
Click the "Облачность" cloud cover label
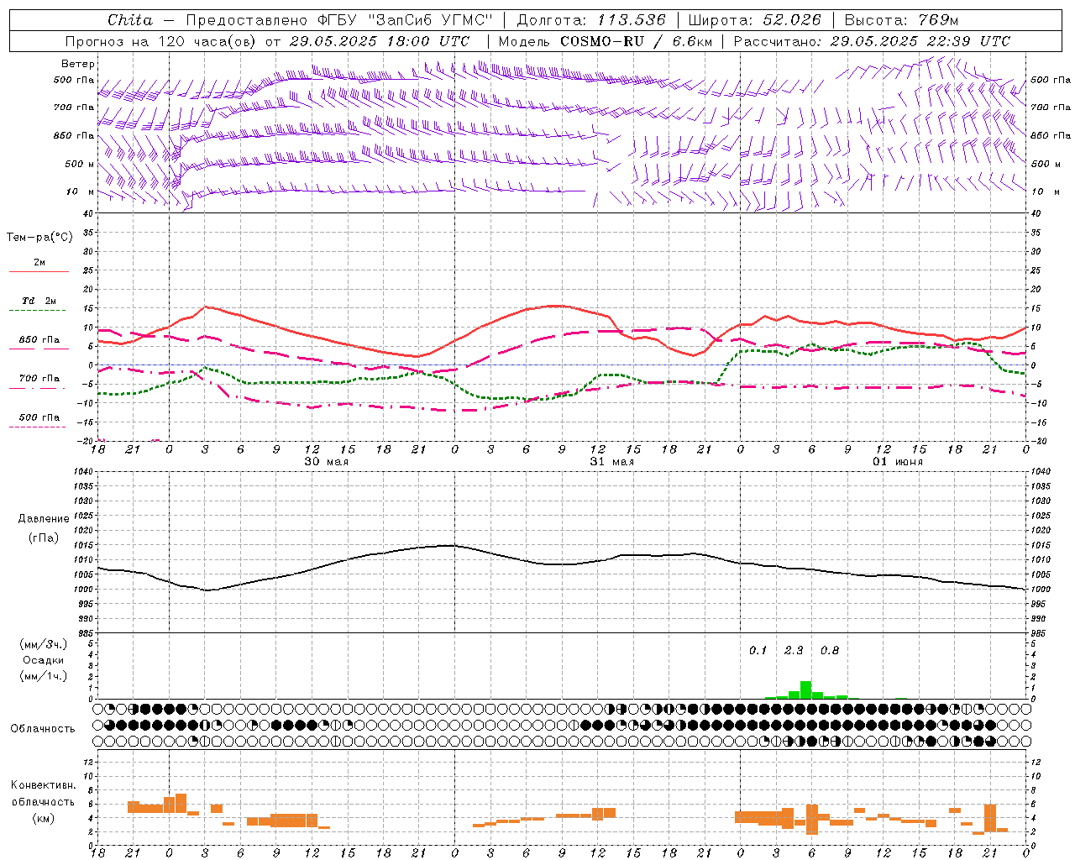coord(43,729)
